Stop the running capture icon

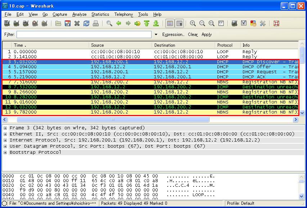click(35, 23)
